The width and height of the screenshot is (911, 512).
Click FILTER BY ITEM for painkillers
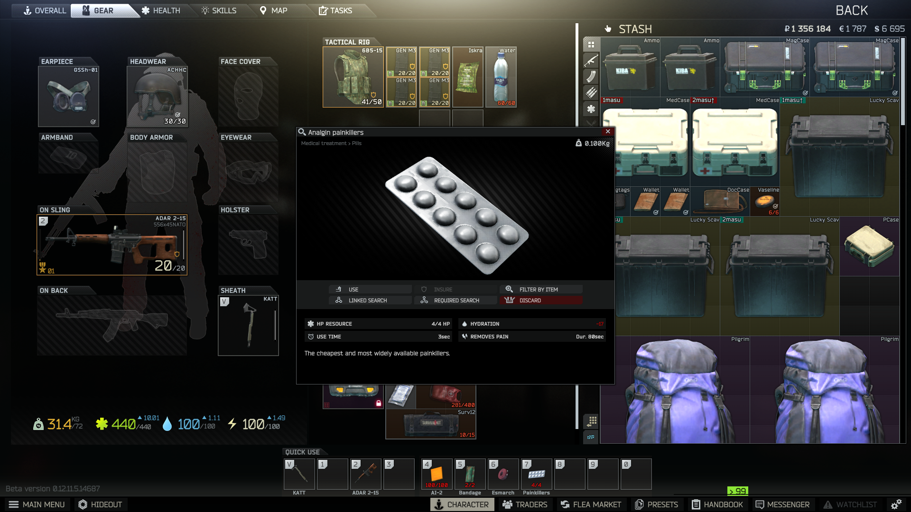[541, 289]
